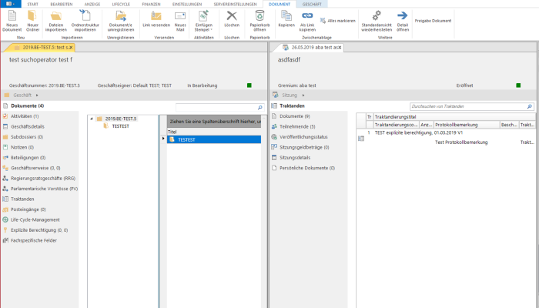Collapse the 2019.BE-TEST.5 folder tree node

coord(91,119)
